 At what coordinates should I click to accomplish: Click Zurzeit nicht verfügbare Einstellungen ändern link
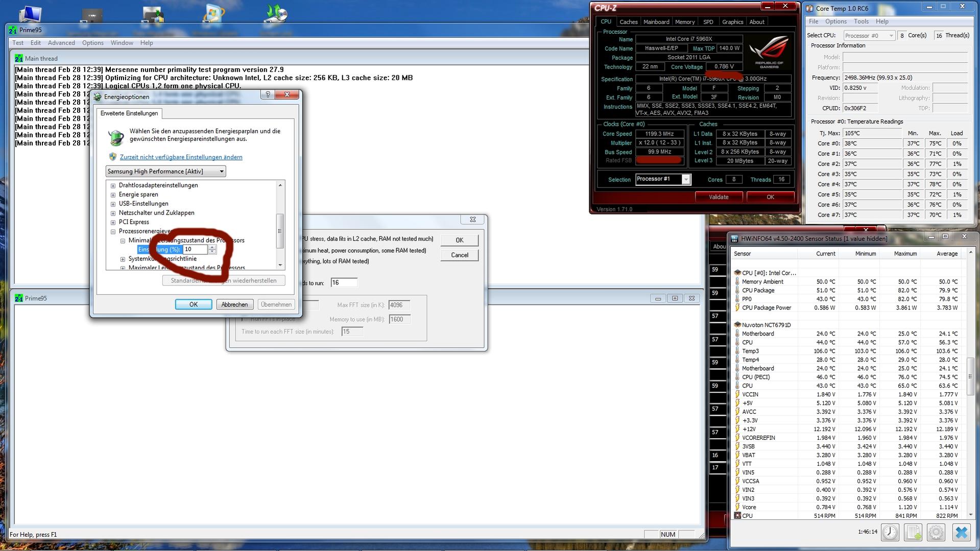pos(181,157)
